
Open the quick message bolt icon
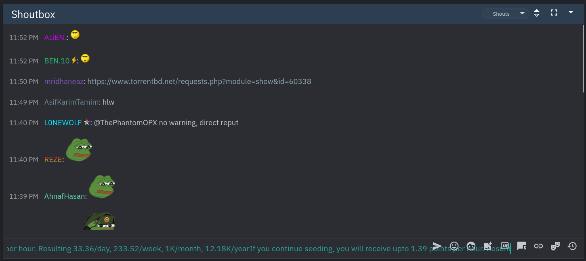[x=521, y=246]
